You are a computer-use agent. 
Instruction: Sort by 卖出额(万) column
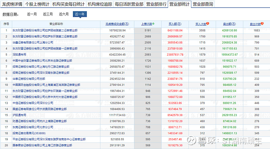pos(230,24)
